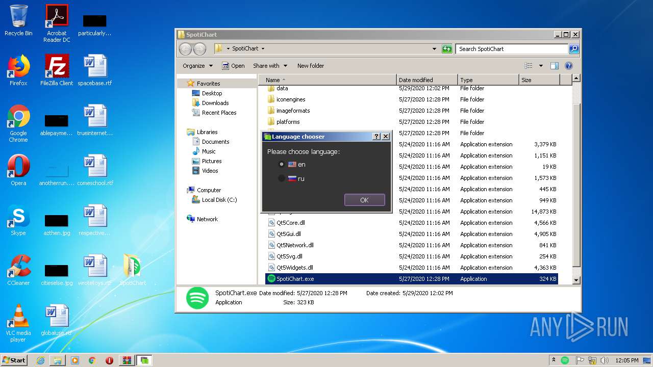Select the 'ru' language radio button
This screenshot has width=653, height=367.
(x=282, y=178)
